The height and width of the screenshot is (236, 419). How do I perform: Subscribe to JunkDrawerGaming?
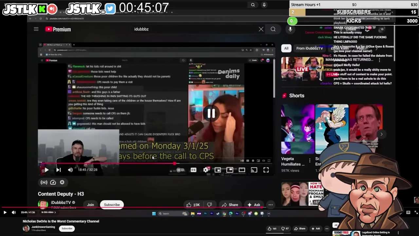[x=67, y=228]
